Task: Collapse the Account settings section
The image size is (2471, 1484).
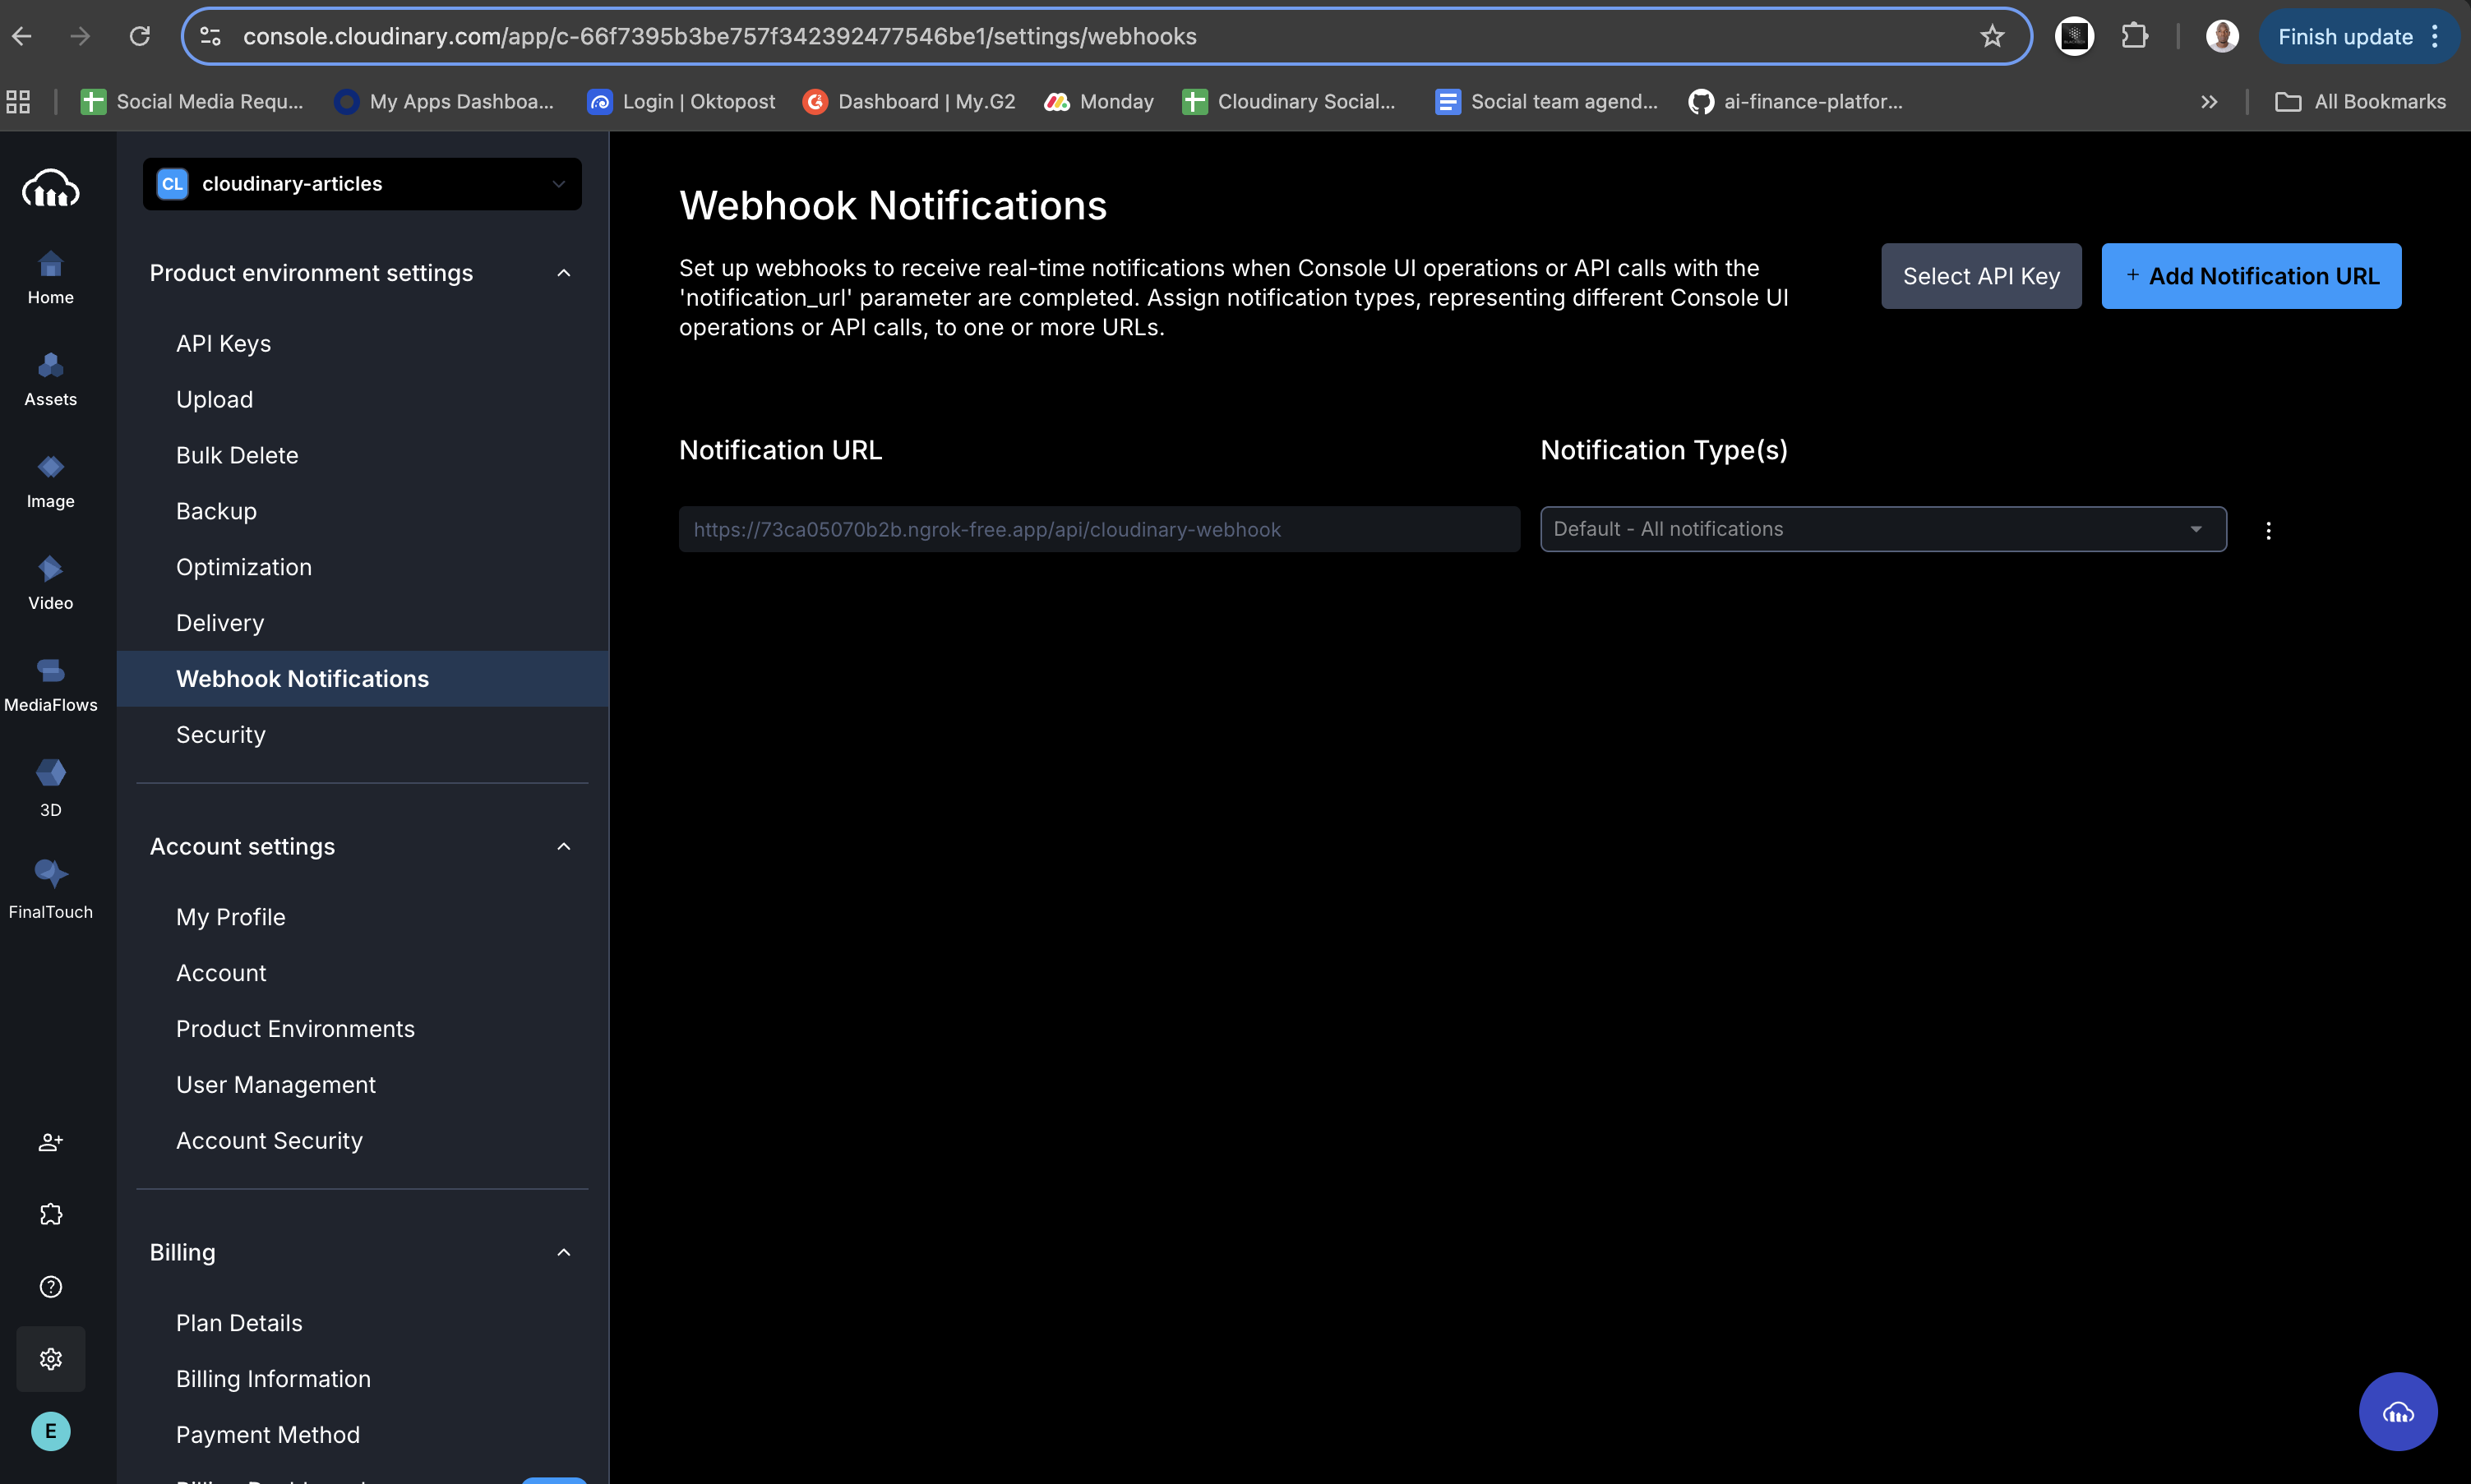Action: click(x=563, y=846)
